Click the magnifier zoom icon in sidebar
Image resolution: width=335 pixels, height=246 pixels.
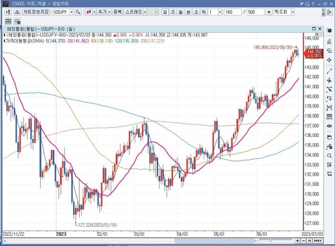tap(329, 156)
